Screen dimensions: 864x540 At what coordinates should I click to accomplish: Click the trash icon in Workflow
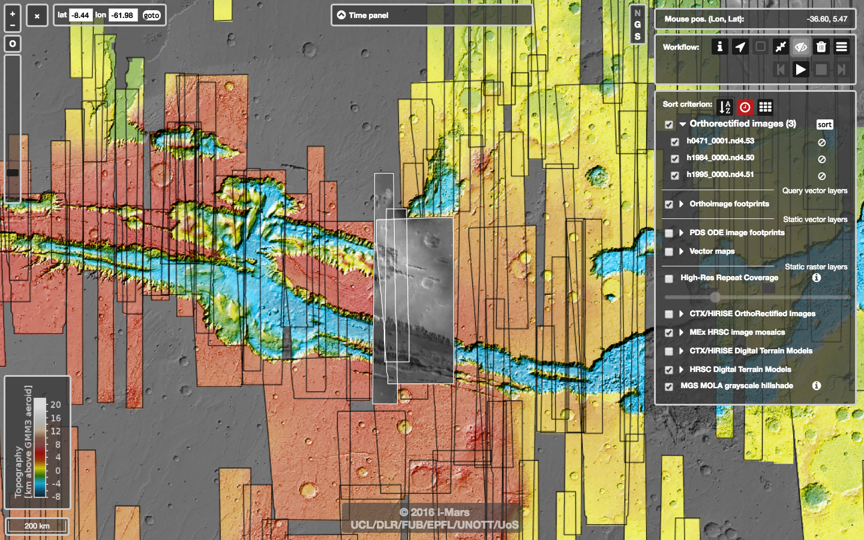[821, 47]
